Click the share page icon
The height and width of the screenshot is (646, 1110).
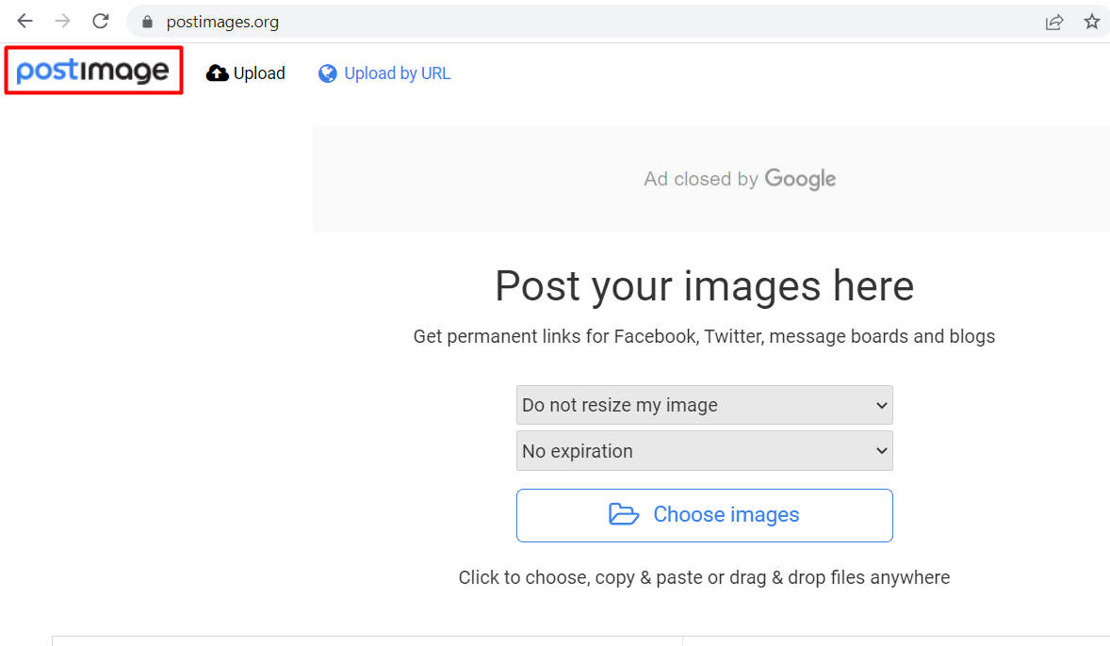(1054, 22)
